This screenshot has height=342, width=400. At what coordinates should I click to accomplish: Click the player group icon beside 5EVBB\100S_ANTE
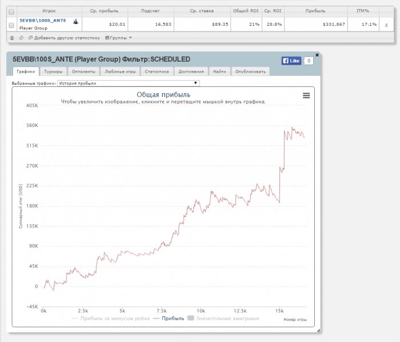pyautogui.click(x=75, y=21)
